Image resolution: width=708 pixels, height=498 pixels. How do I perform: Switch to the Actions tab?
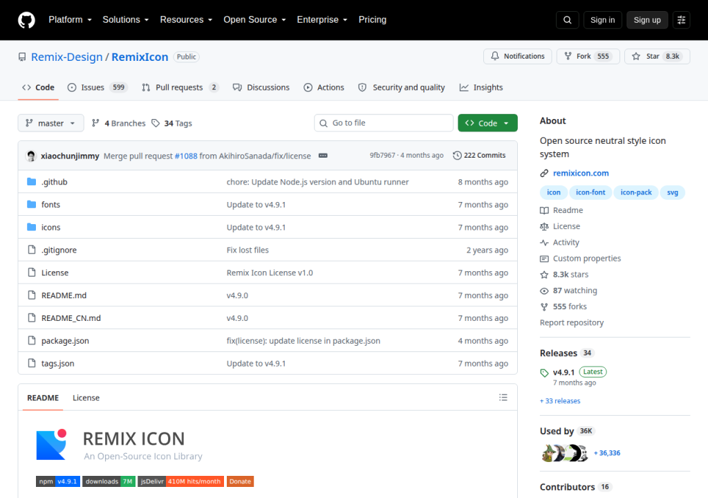(x=324, y=88)
